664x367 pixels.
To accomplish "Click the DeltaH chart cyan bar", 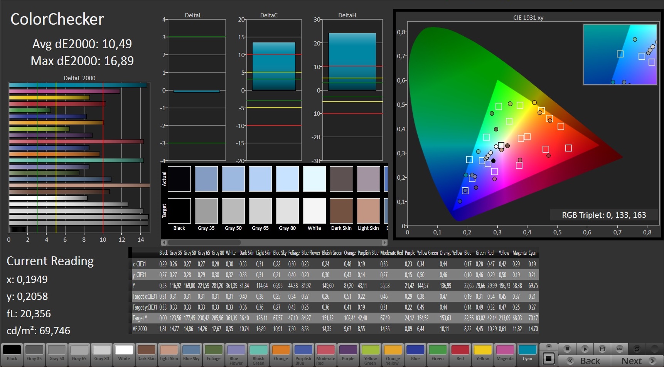I will point(352,62).
